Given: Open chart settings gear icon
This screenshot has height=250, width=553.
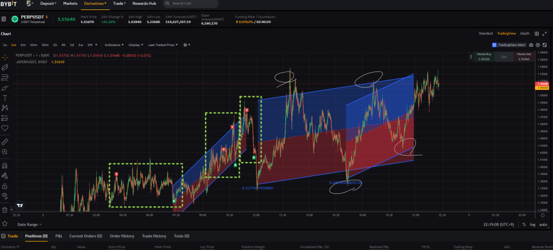Looking at the screenshot, I should tap(538, 45).
